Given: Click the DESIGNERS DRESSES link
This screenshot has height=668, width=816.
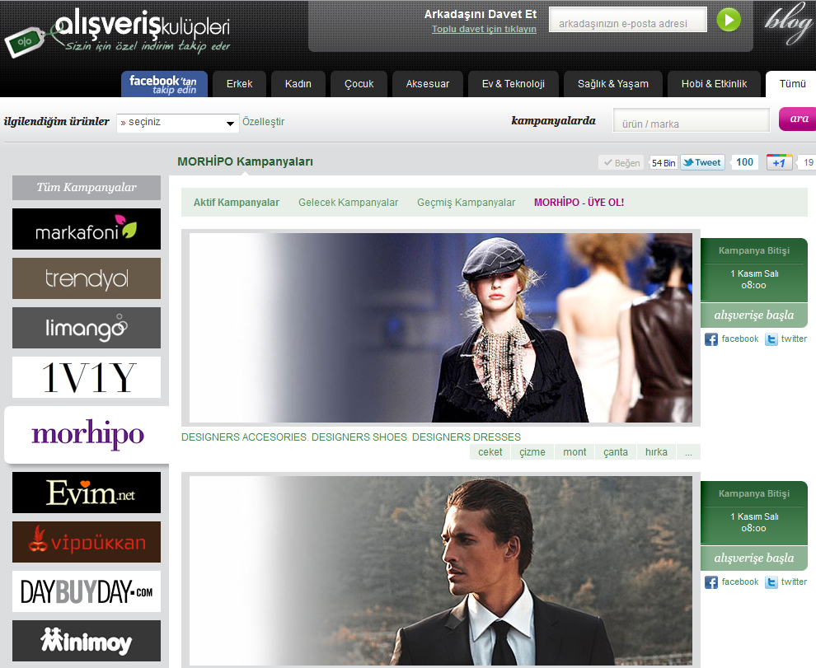Looking at the screenshot, I should tap(467, 437).
